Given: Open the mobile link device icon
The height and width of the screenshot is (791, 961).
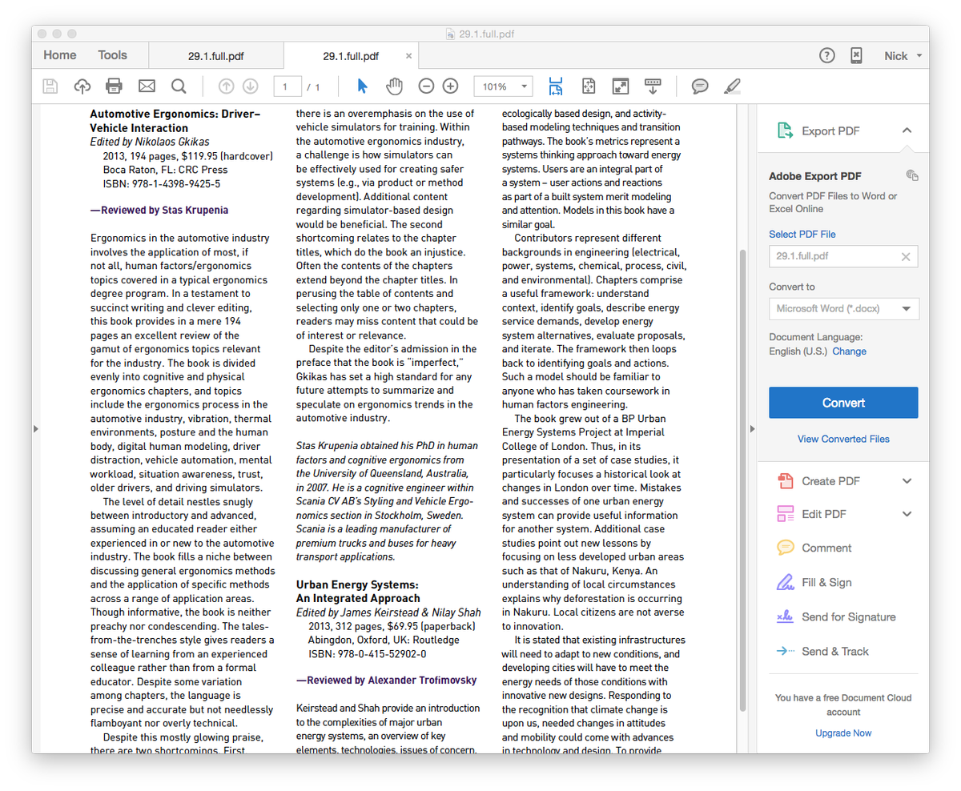Looking at the screenshot, I should [856, 55].
